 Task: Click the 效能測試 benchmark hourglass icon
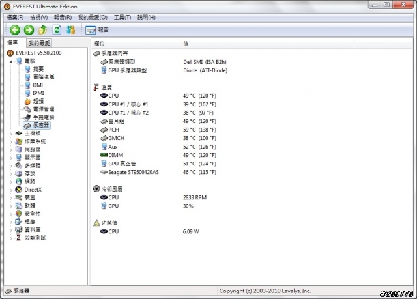click(x=18, y=238)
